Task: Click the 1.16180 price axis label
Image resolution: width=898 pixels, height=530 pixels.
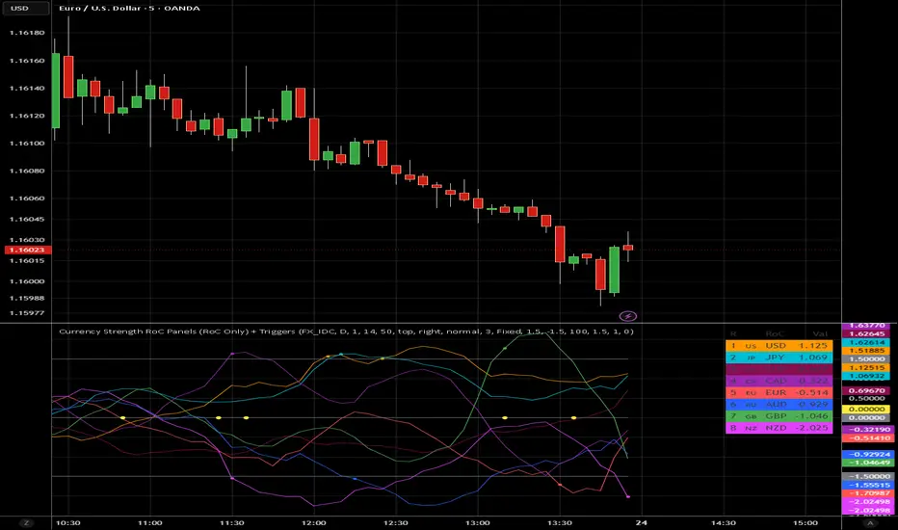Action: [x=27, y=33]
